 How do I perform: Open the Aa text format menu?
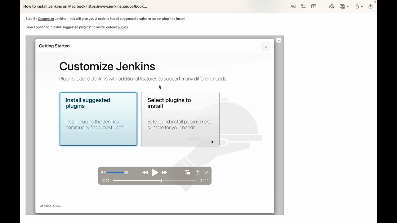pos(293,6)
